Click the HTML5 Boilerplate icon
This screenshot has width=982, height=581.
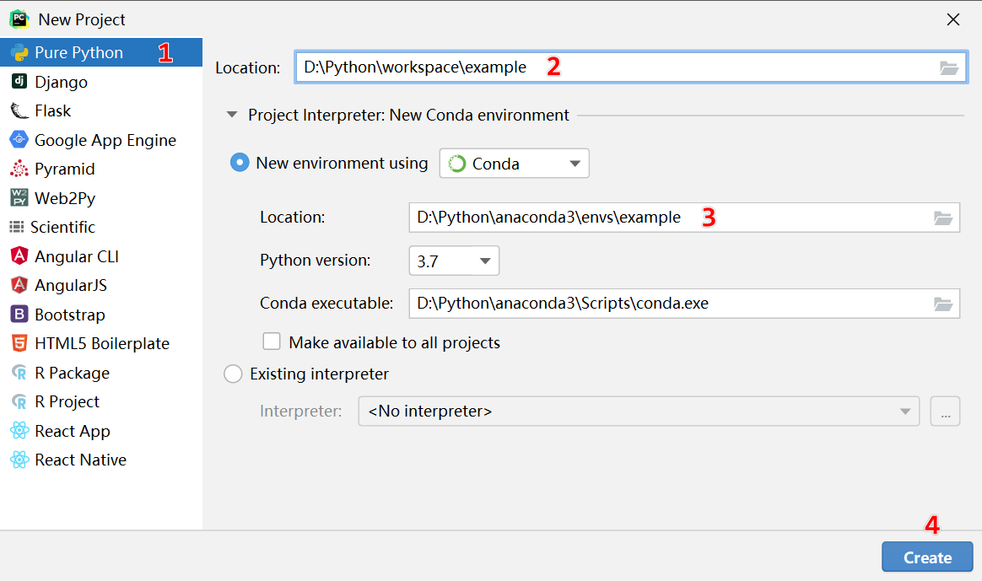pyautogui.click(x=19, y=343)
